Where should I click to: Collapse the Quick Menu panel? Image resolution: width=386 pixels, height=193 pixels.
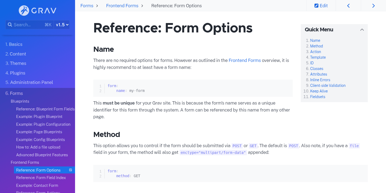click(362, 29)
